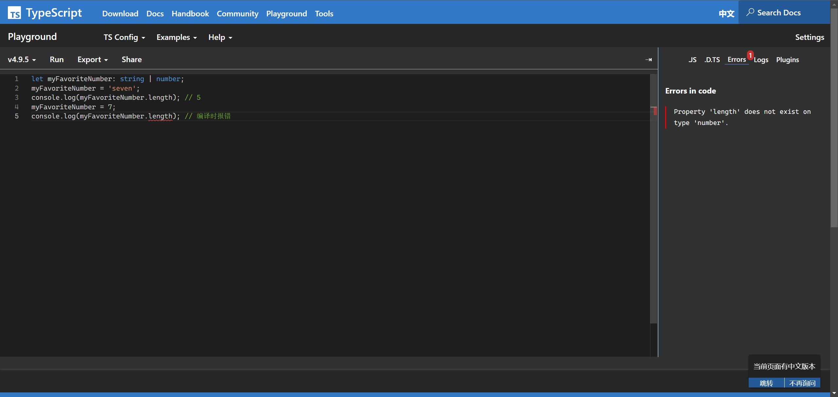838x397 pixels.
Task: Open the Settings panel
Action: (x=809, y=37)
